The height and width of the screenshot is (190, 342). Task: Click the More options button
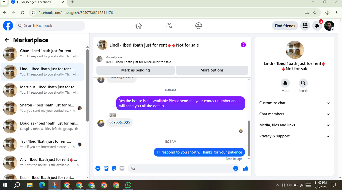[212, 70]
